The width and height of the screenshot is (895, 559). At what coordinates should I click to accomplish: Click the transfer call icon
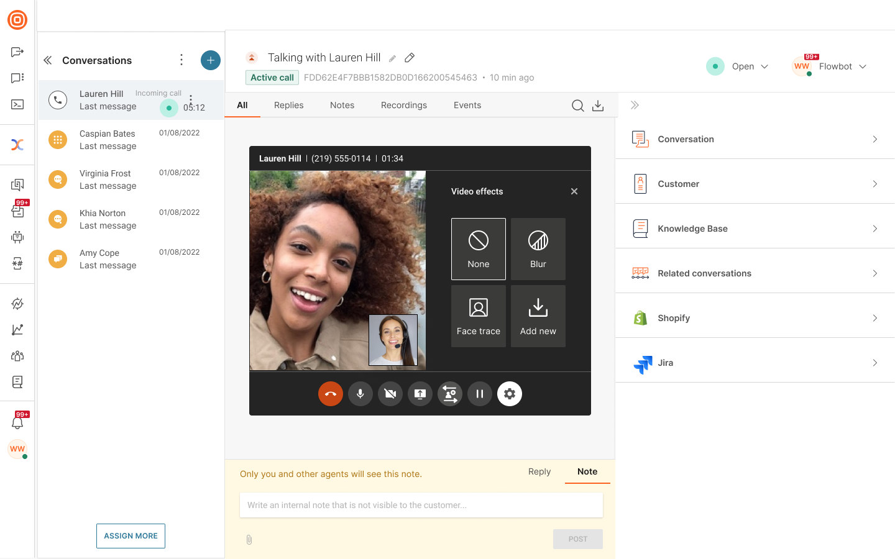(x=450, y=394)
